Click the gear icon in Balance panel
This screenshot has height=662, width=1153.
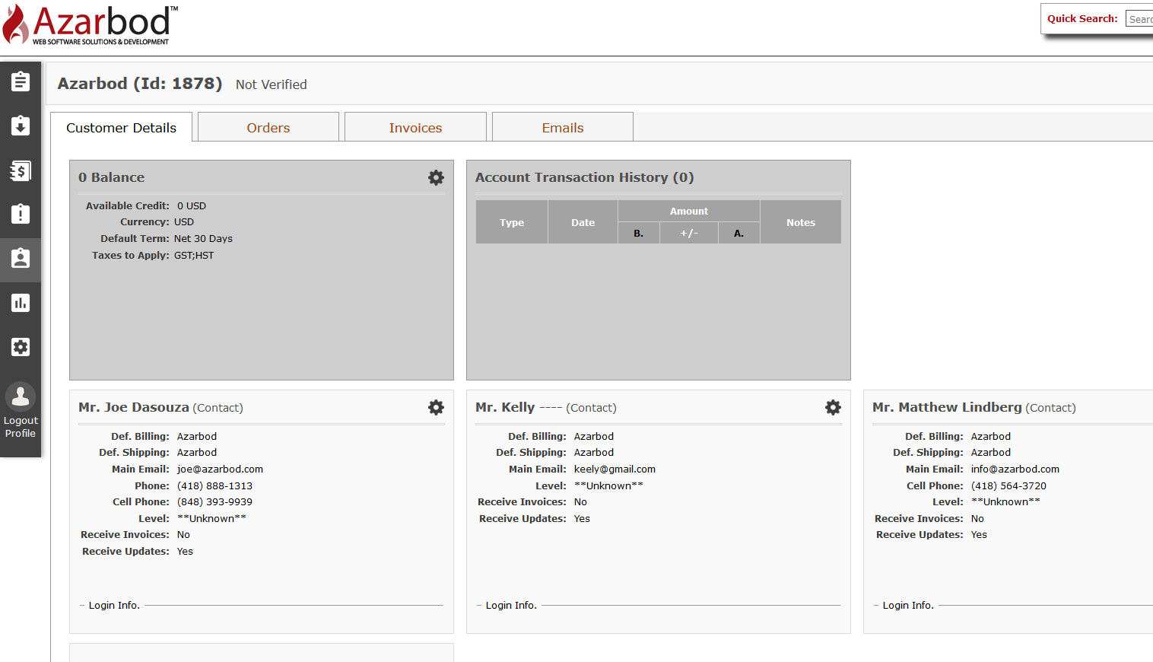[436, 177]
